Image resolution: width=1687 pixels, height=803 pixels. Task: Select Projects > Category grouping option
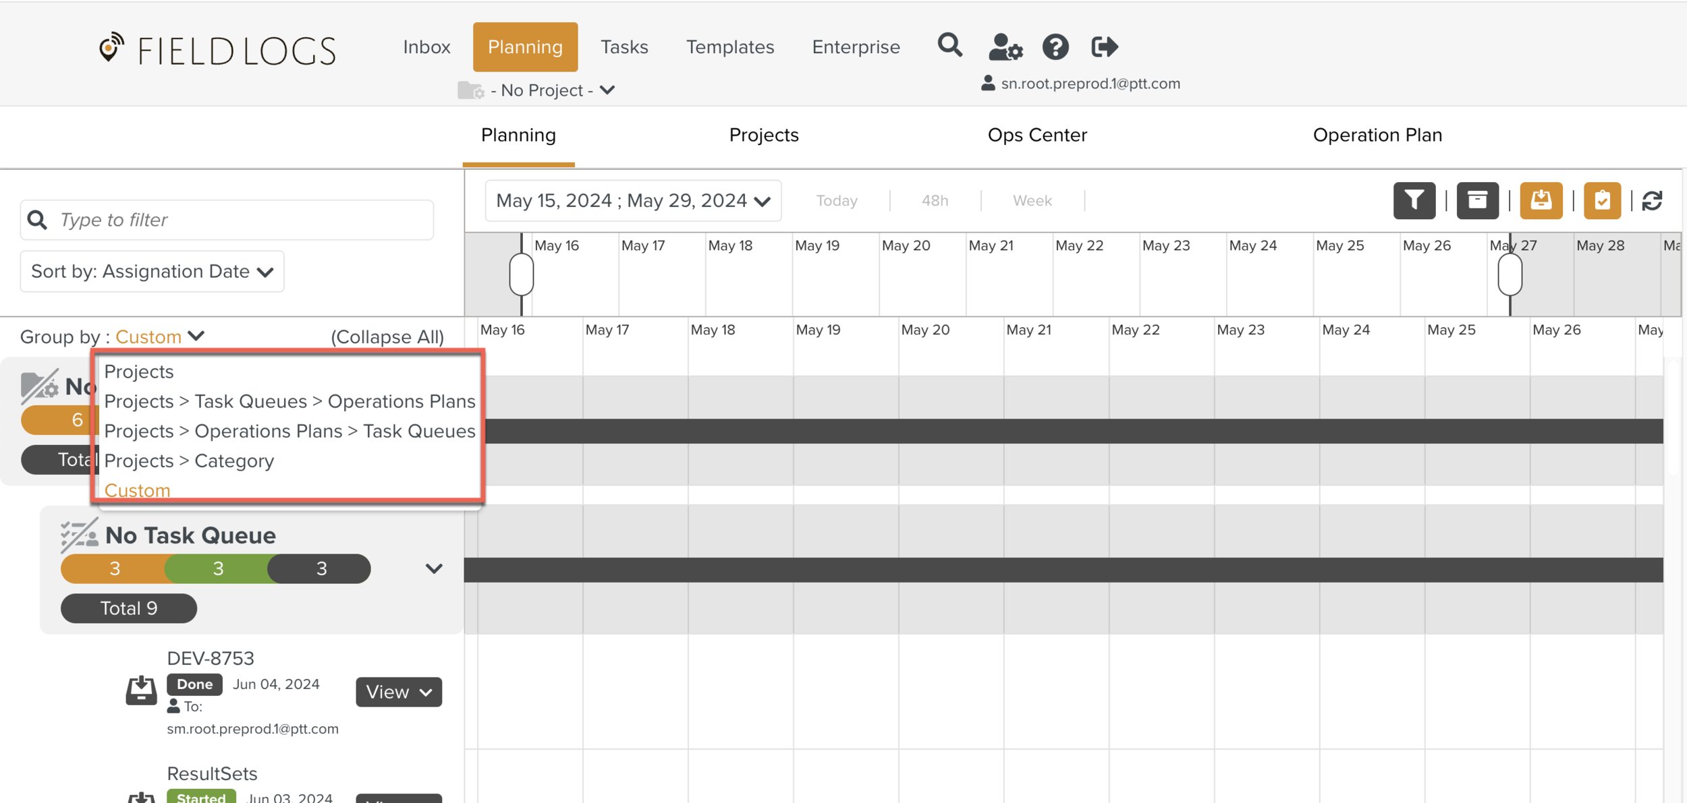189,460
